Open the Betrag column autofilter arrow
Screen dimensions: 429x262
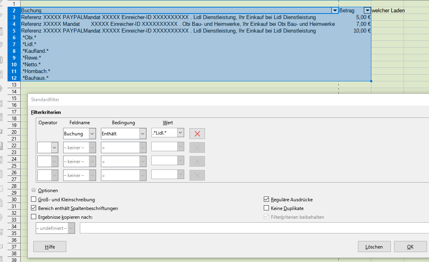[367, 10]
